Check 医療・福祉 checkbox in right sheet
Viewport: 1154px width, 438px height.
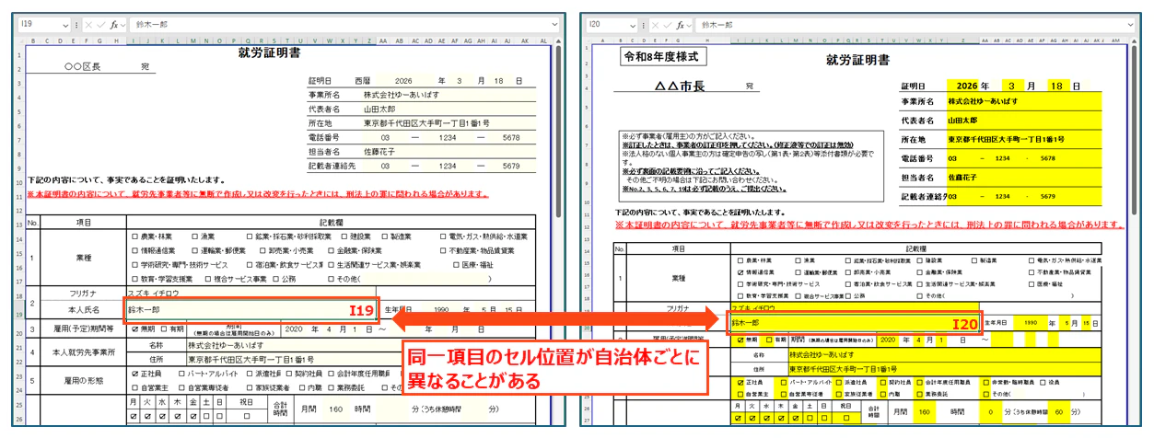1031,285
